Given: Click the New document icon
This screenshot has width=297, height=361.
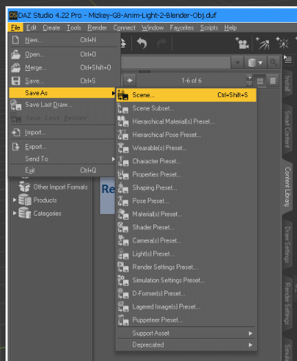Looking at the screenshot, I should pos(15,40).
